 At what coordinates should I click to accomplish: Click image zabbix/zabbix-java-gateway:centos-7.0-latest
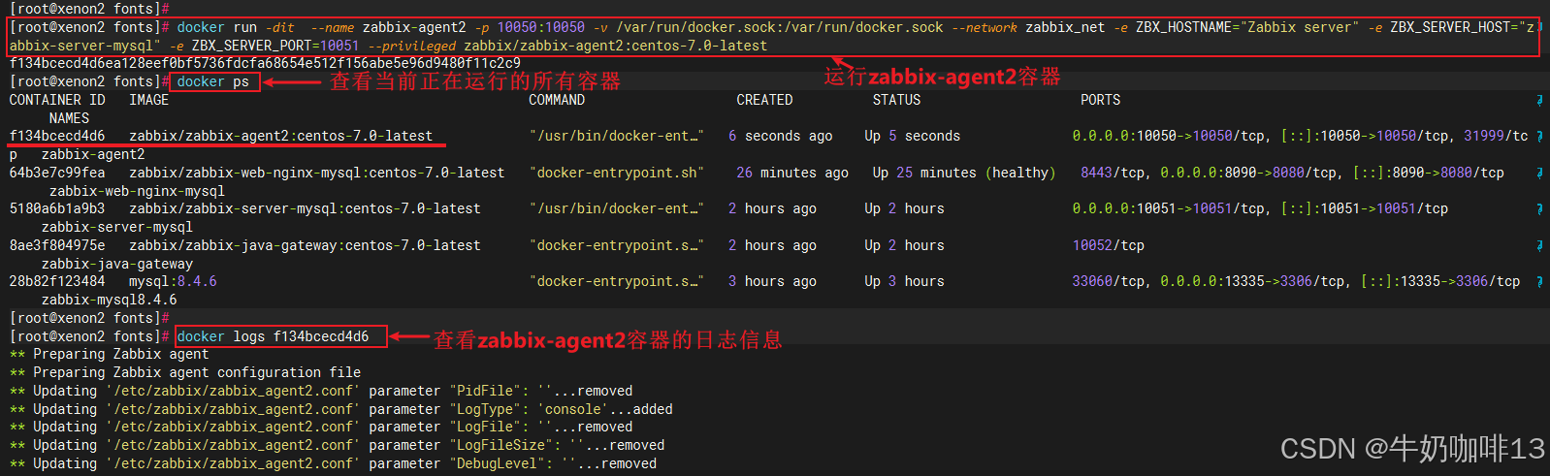305,245
